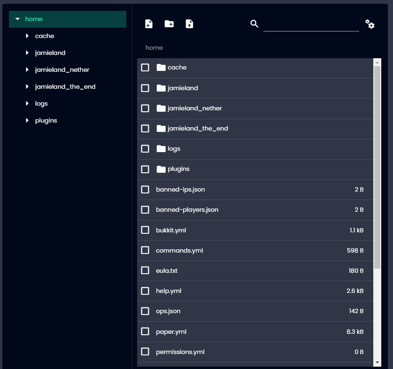Click in the search input field

coord(311,24)
